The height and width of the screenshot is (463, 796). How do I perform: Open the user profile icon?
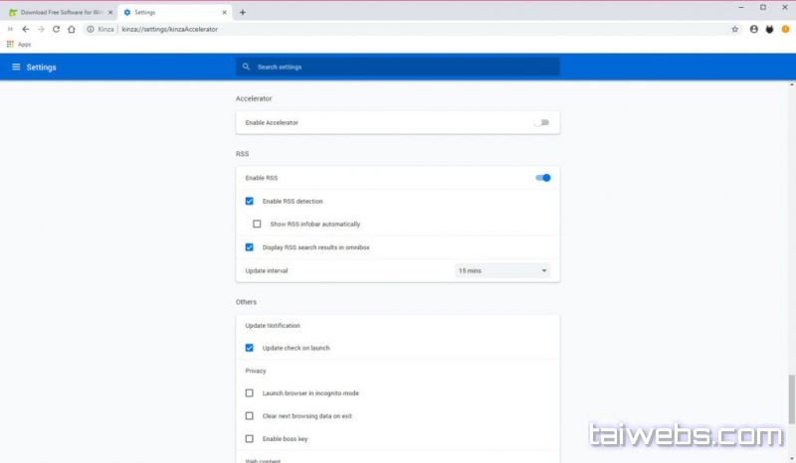(754, 29)
